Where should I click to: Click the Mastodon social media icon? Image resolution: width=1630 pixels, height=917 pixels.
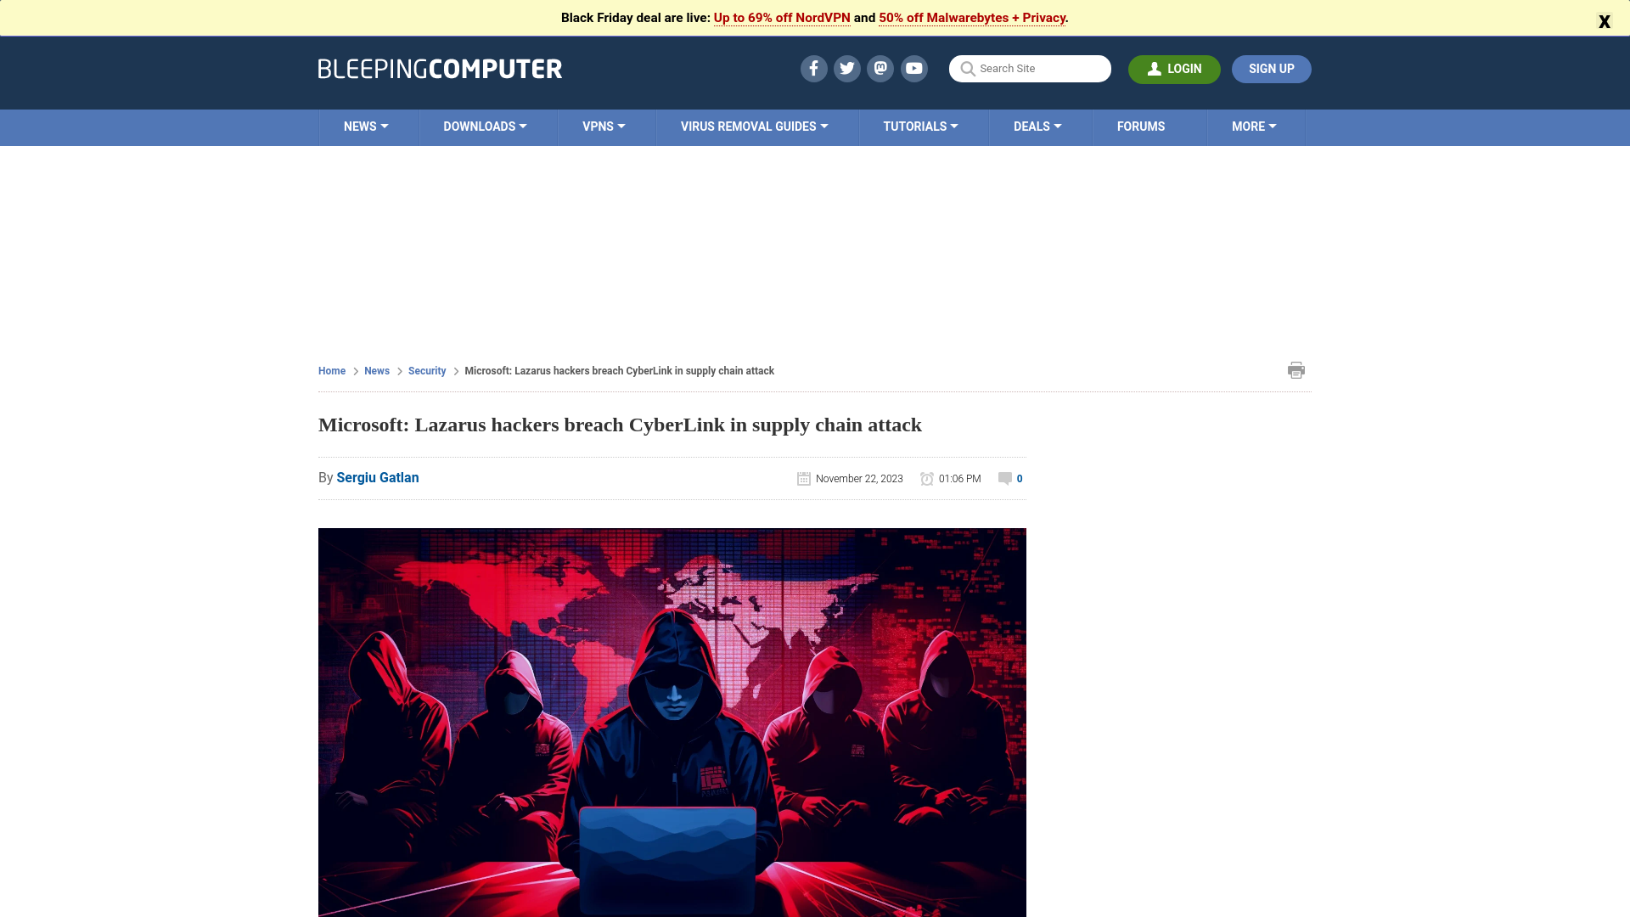880,68
